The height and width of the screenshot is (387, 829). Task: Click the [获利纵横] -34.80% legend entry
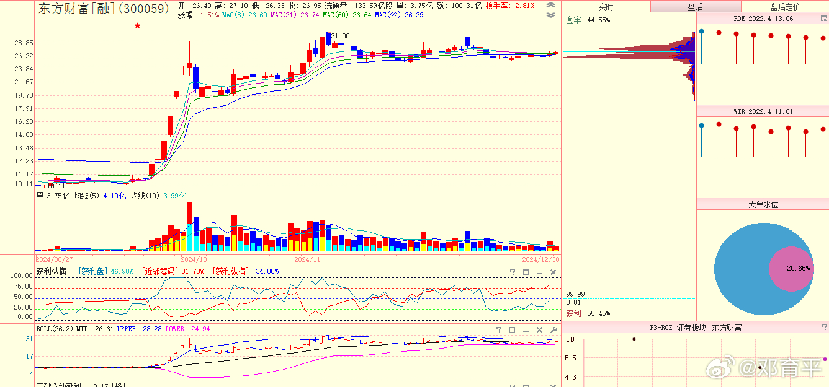[246, 271]
